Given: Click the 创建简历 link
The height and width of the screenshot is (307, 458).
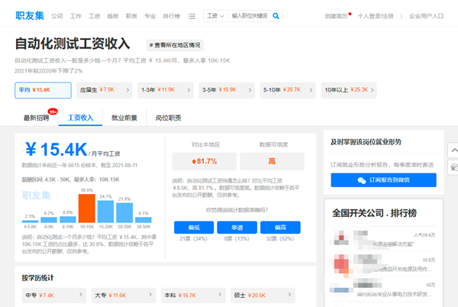Looking at the screenshot, I should (x=336, y=16).
